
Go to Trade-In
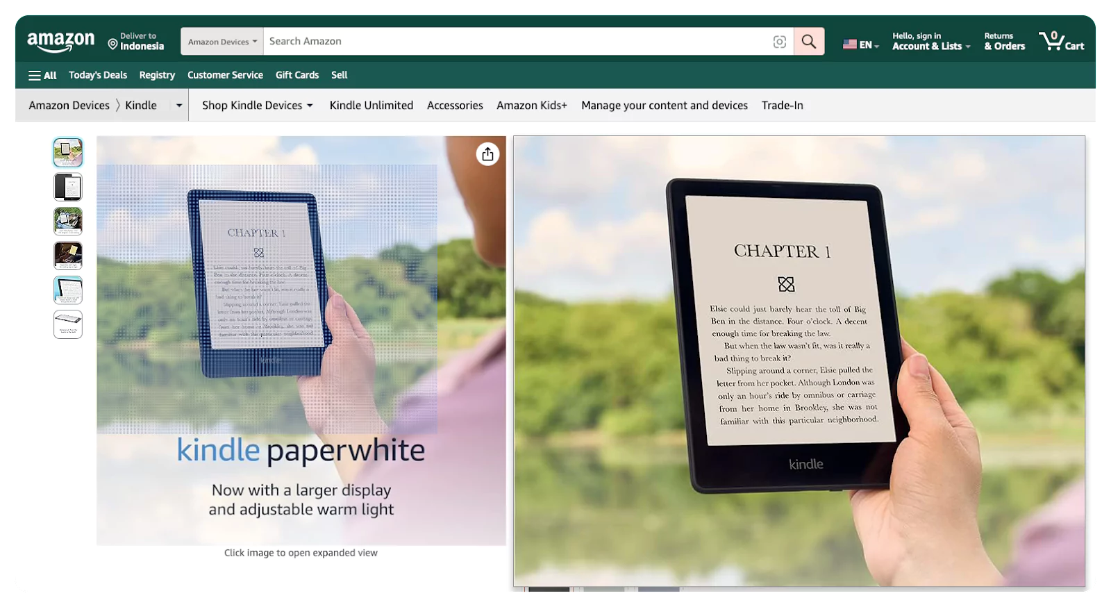click(x=783, y=106)
